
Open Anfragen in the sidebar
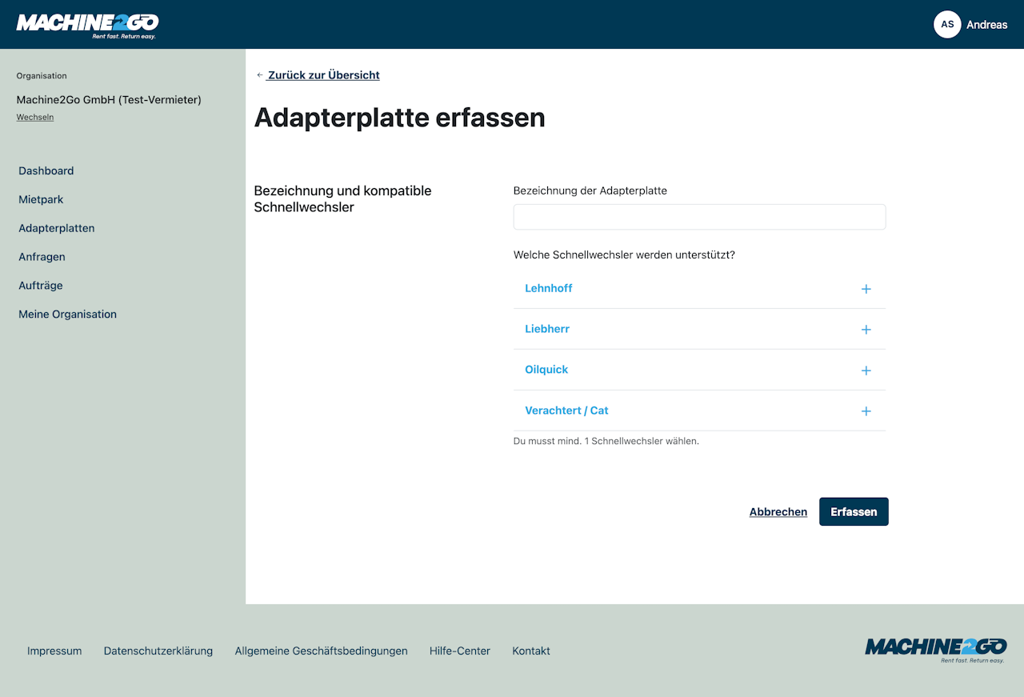(42, 257)
